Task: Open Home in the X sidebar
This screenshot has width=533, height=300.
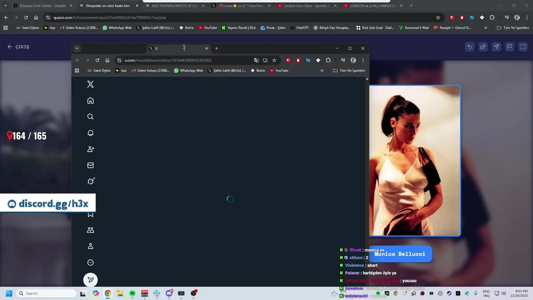Action: coord(90,100)
